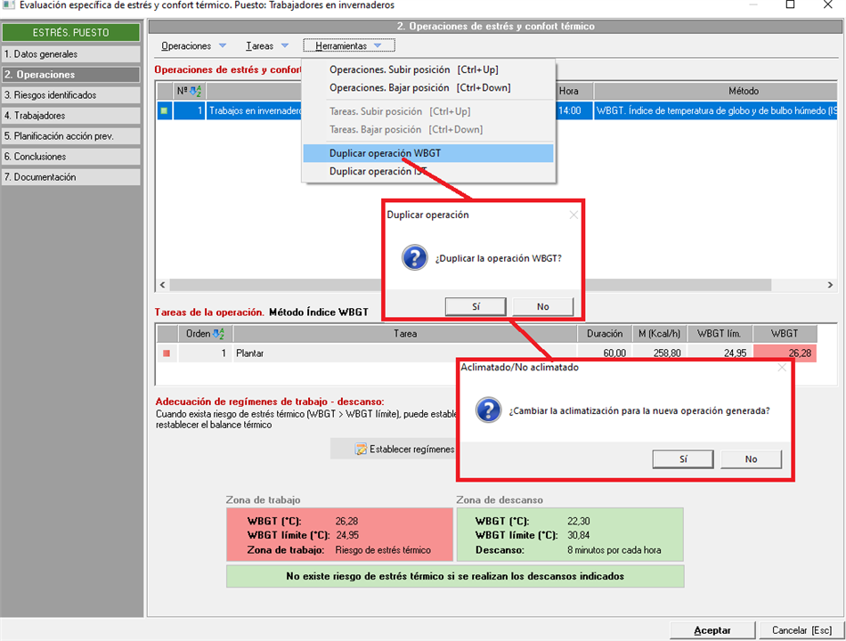Open the 3. Riesgos identificados section
846x641 pixels.
click(70, 95)
